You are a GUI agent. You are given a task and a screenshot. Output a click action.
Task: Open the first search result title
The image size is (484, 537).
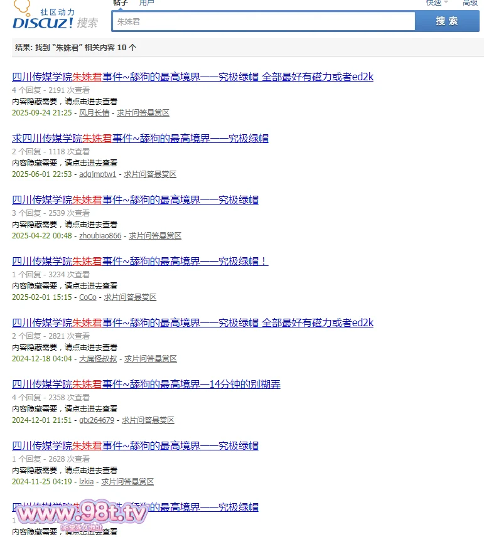193,77
